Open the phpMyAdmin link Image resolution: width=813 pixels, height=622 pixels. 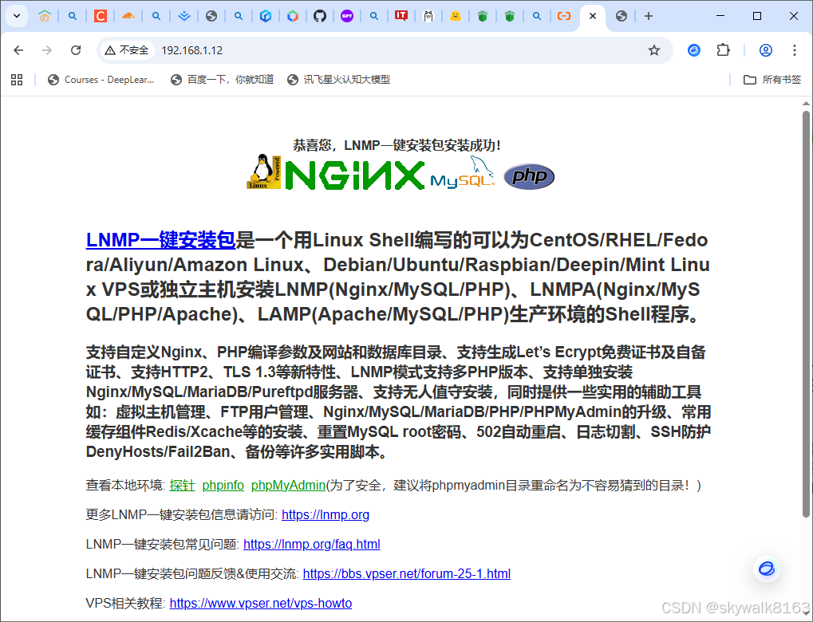click(x=288, y=485)
